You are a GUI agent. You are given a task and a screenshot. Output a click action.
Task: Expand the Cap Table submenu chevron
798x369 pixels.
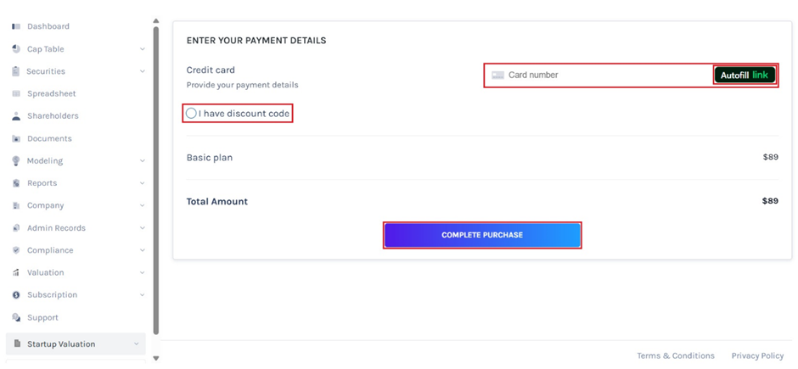click(x=142, y=49)
